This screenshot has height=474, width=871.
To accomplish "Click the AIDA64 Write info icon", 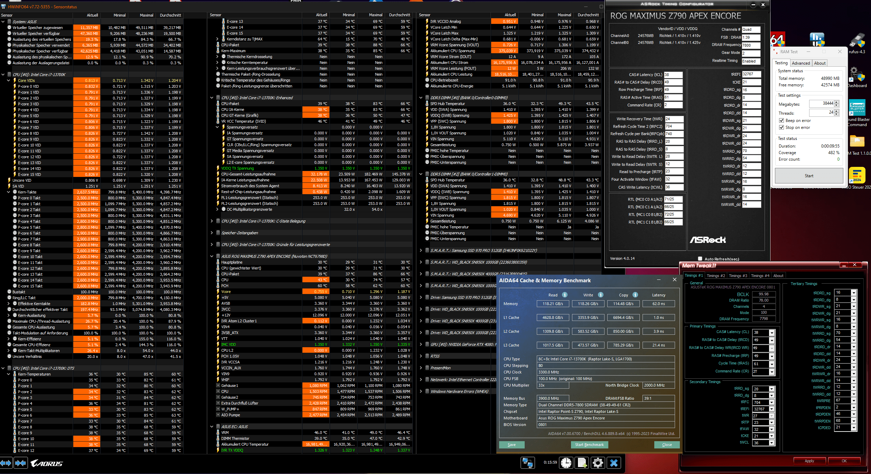I will [x=601, y=295].
